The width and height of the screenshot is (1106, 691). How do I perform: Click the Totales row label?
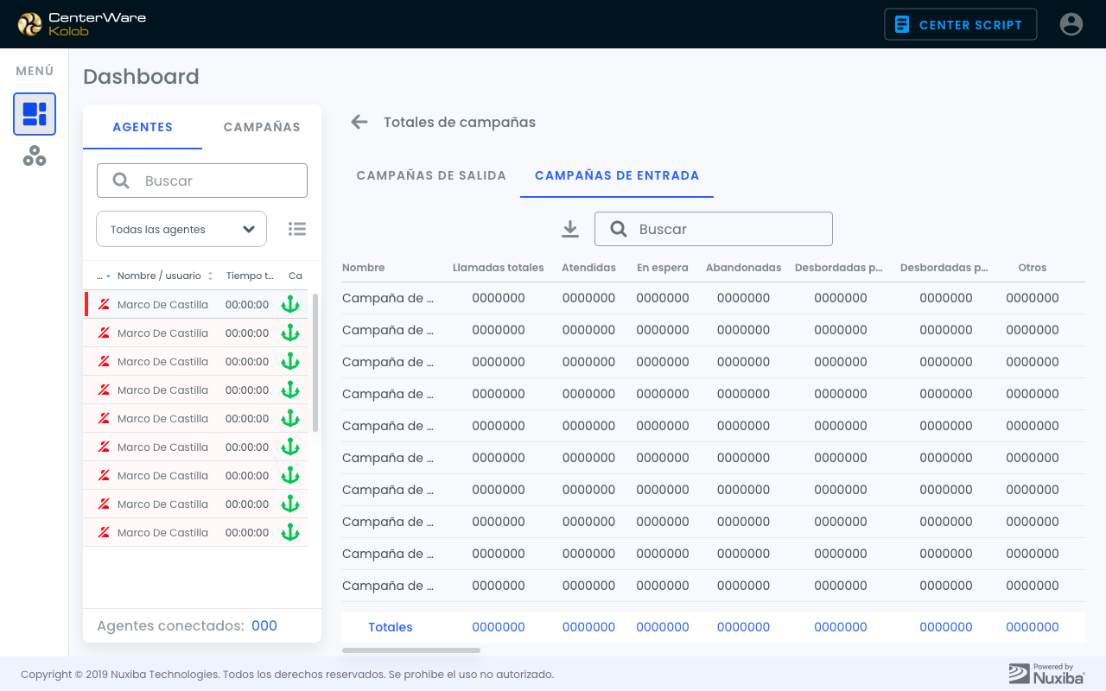click(x=391, y=627)
